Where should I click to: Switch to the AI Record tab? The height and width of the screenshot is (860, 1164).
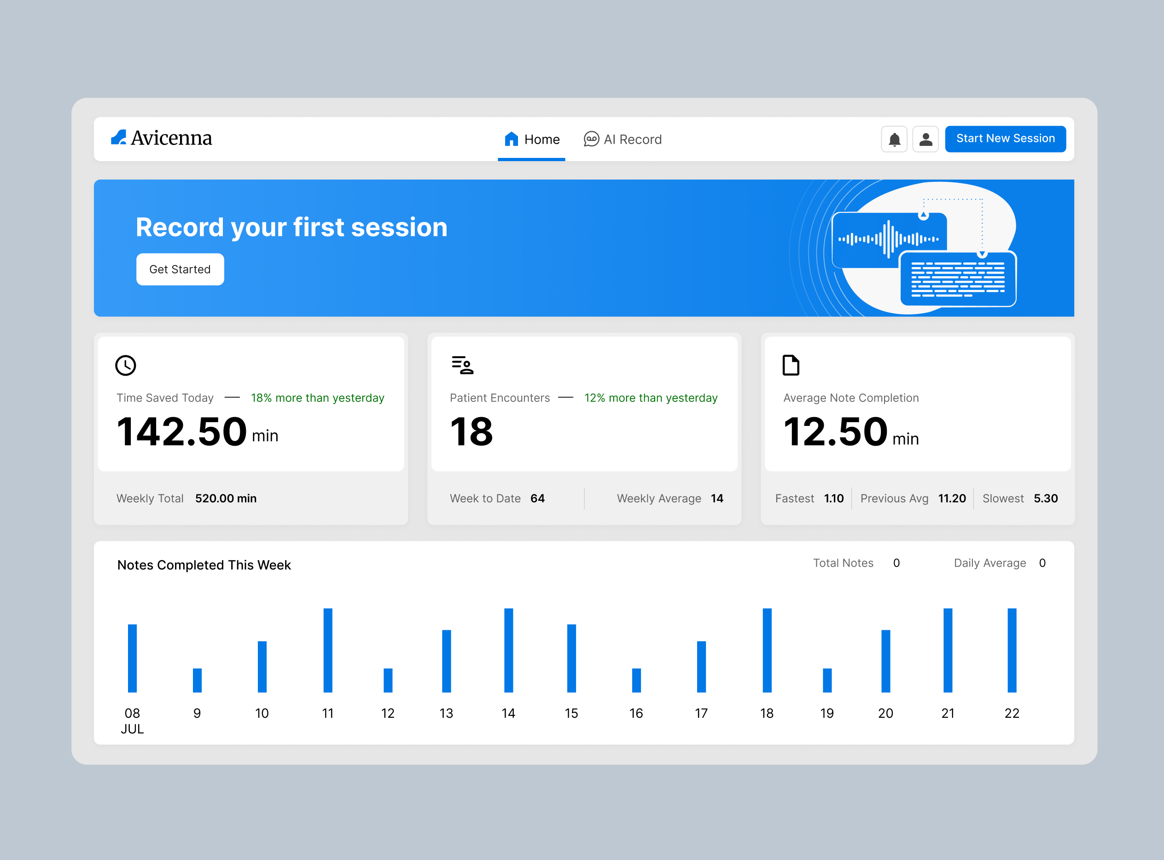click(x=623, y=139)
